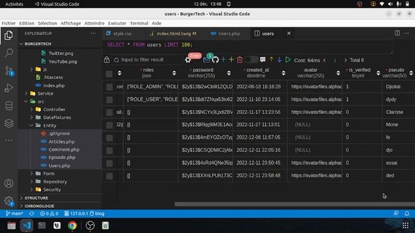Click the blue plus insert-row icon

click(x=223, y=60)
